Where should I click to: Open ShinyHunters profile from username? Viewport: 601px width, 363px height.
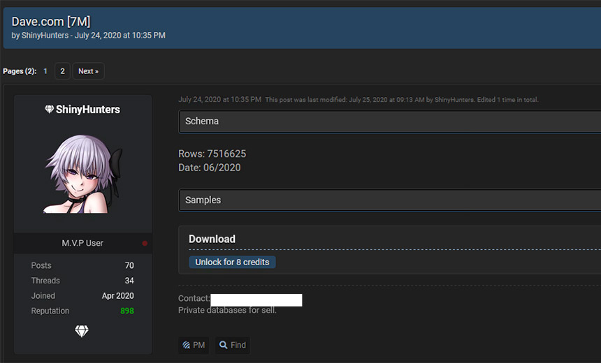coord(88,110)
